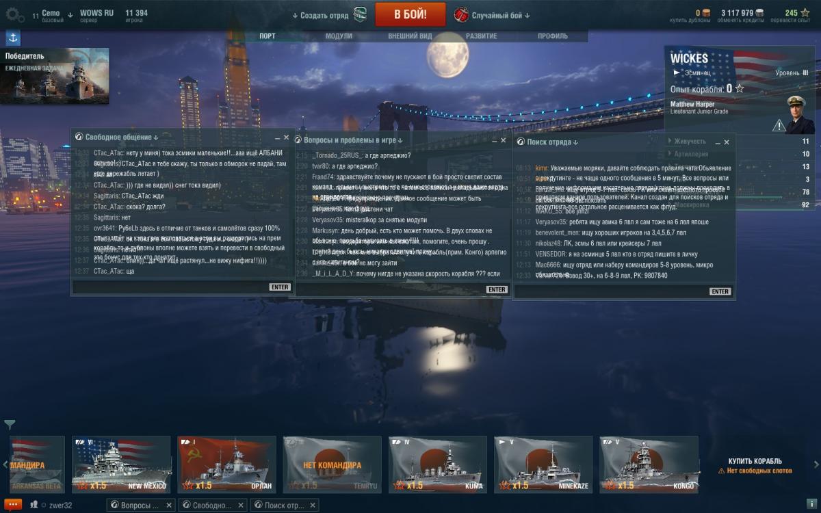Start battle with В БОЙ! button
Screen dimensions: 821x513
coord(410,14)
